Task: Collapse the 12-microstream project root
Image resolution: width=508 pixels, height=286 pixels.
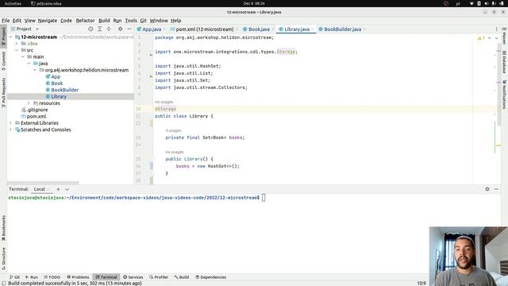Action: point(10,37)
